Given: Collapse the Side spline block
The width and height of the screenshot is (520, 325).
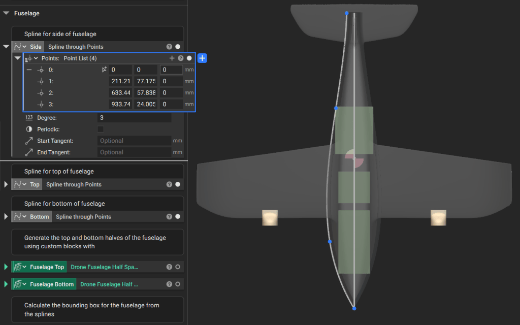Looking at the screenshot, I should [6, 46].
